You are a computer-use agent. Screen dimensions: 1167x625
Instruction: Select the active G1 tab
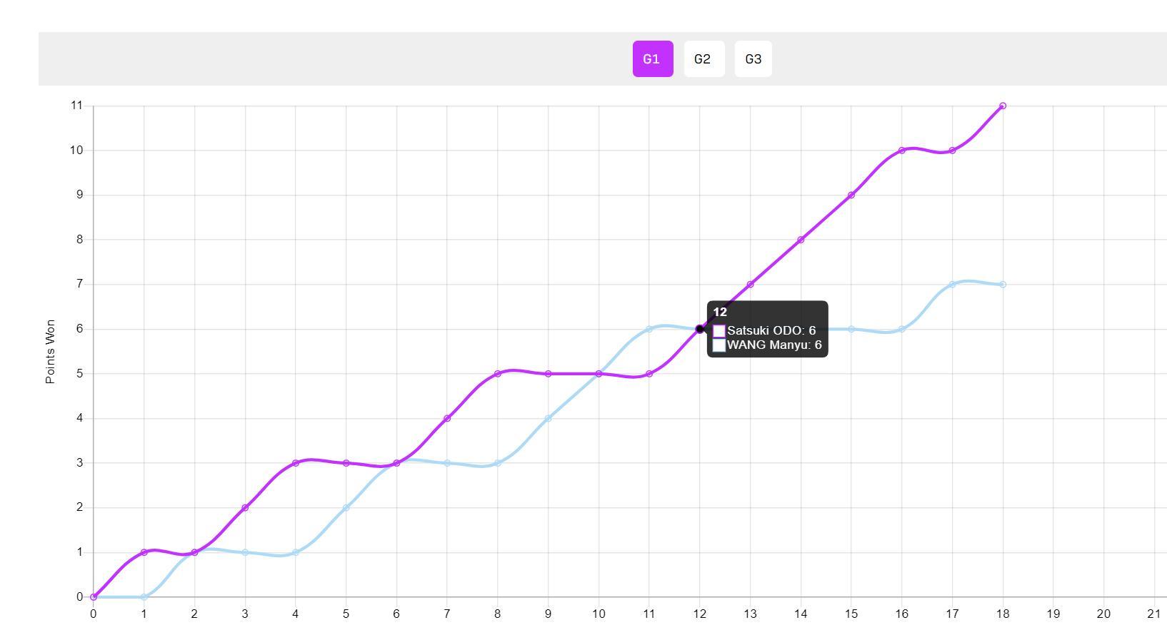coord(652,59)
